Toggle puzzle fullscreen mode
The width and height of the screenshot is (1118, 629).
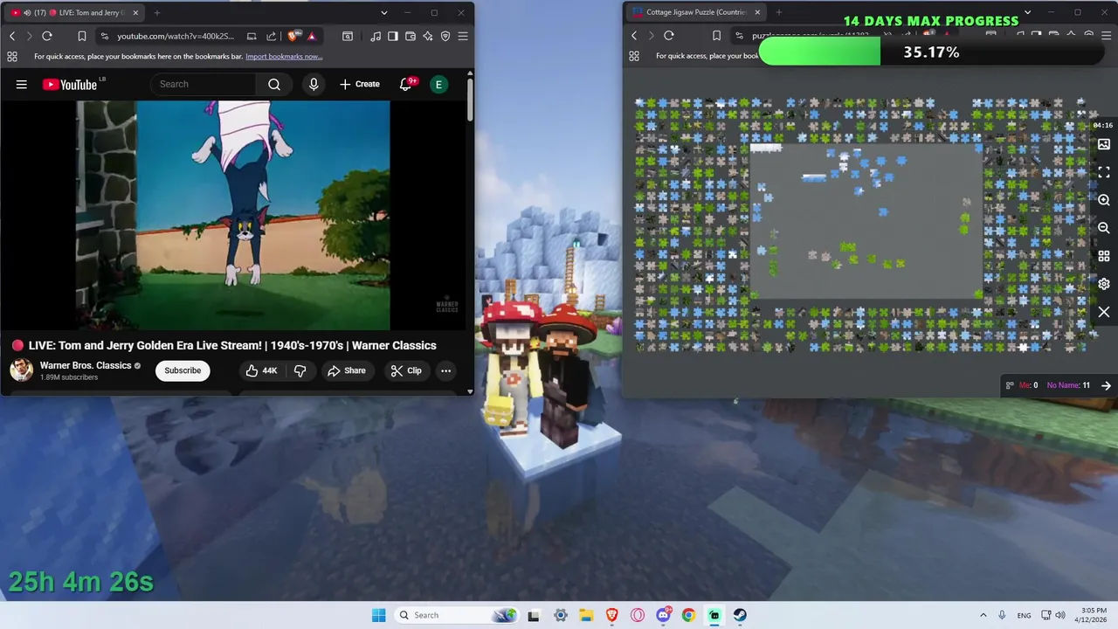[1104, 172]
